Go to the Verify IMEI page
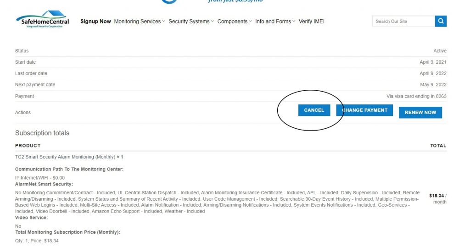Viewport: 470px width, 246px height. click(x=312, y=22)
